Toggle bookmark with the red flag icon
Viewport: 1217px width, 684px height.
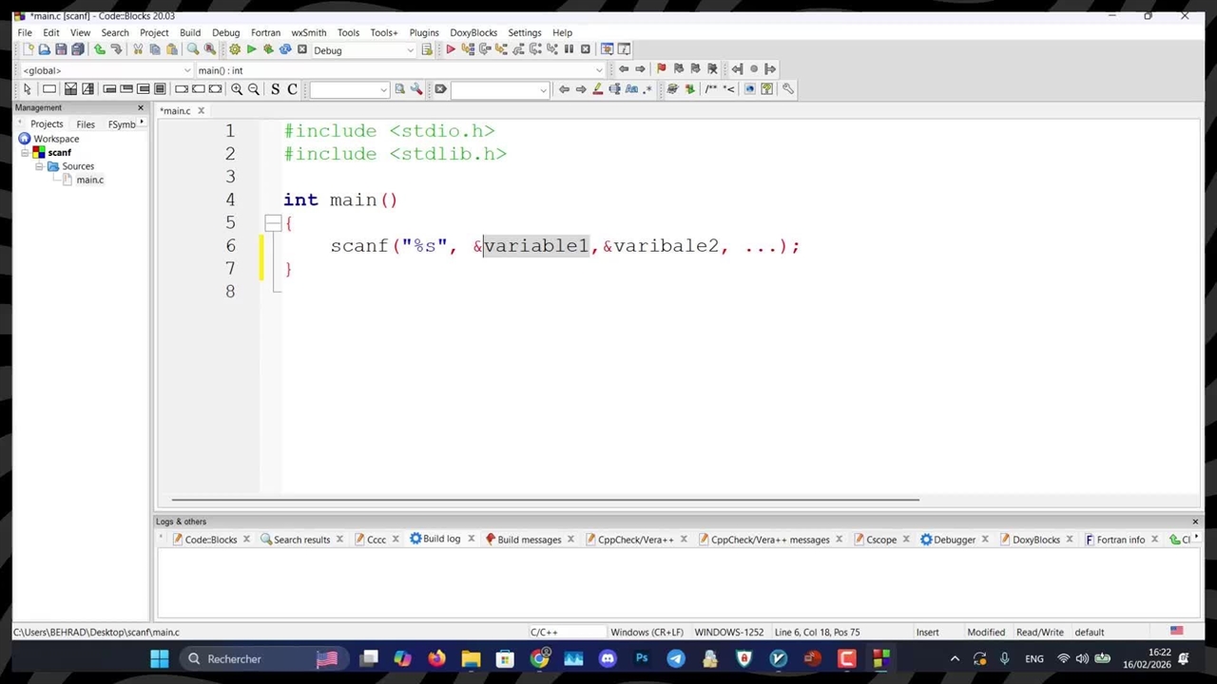coord(661,68)
